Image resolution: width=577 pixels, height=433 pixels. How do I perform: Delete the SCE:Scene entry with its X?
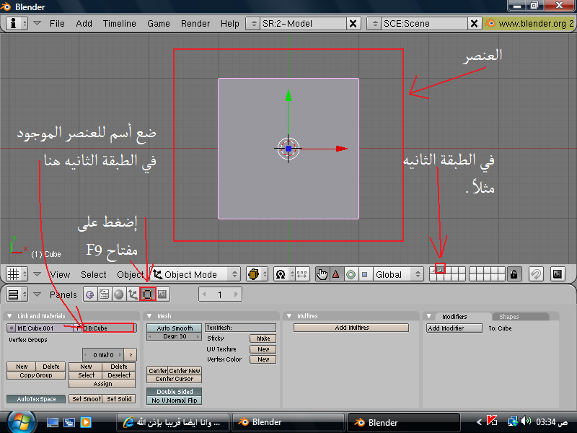[x=475, y=24]
